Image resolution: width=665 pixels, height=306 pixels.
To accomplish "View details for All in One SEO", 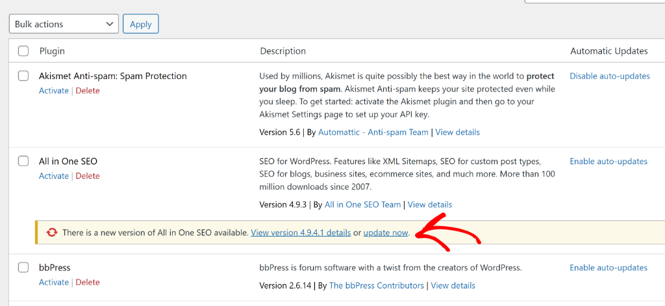I will pyautogui.click(x=430, y=204).
